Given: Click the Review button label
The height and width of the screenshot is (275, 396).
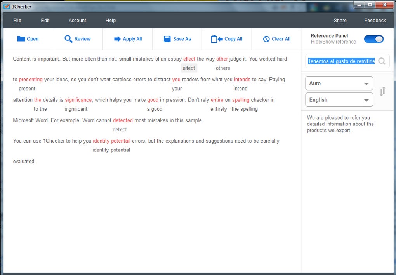Looking at the screenshot, I should point(82,39).
